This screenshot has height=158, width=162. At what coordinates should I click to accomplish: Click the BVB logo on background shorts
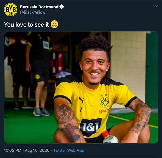pyautogui.click(x=37, y=77)
